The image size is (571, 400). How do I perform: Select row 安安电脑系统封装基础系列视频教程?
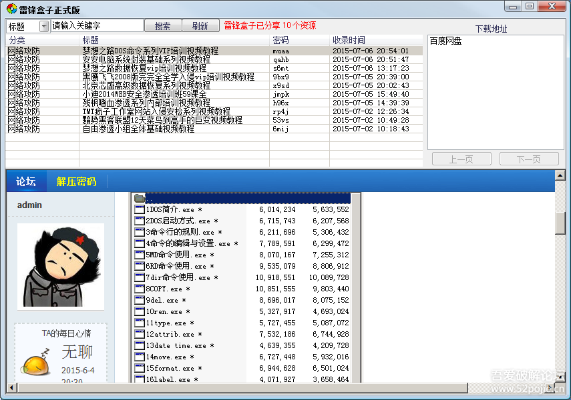click(214, 59)
